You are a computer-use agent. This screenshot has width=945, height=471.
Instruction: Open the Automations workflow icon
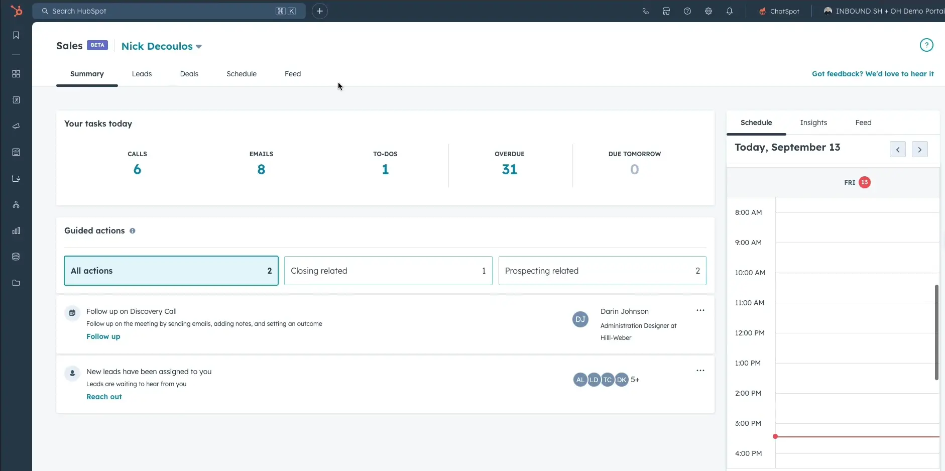pyautogui.click(x=16, y=205)
